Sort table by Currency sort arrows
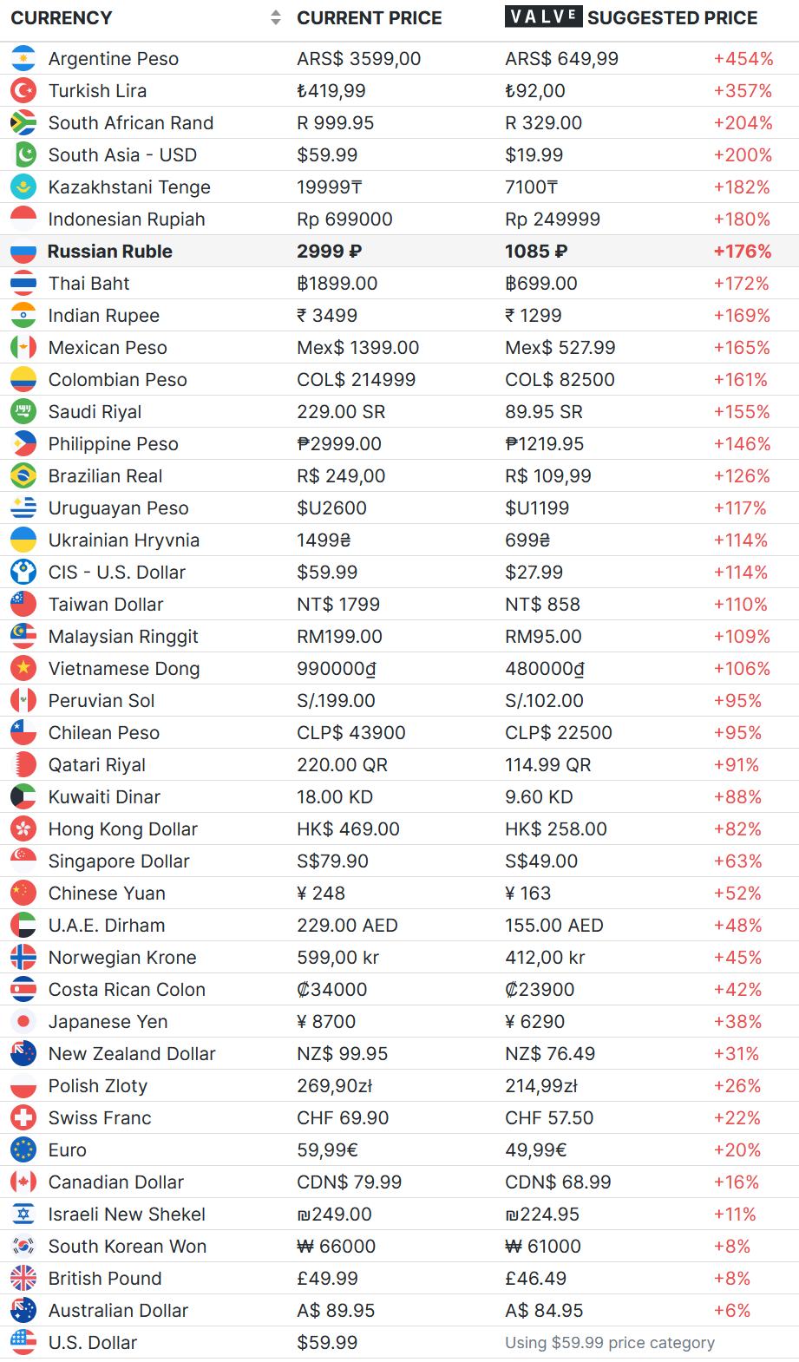 coord(276,17)
